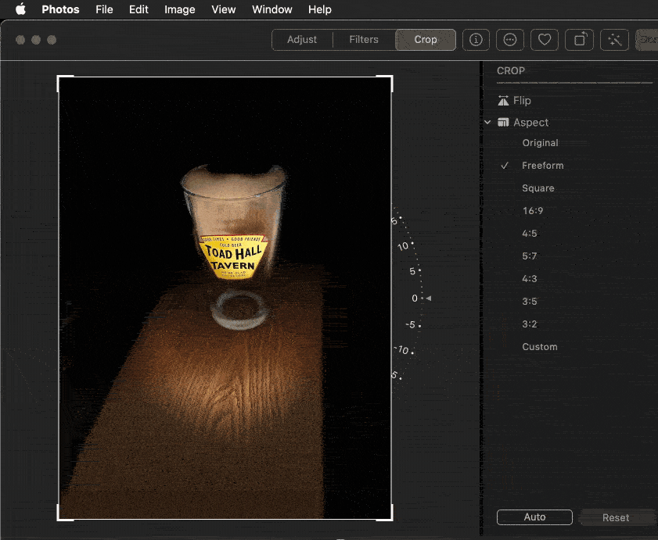This screenshot has width=658, height=540.
Task: Click the Aspect section label
Action: point(530,123)
